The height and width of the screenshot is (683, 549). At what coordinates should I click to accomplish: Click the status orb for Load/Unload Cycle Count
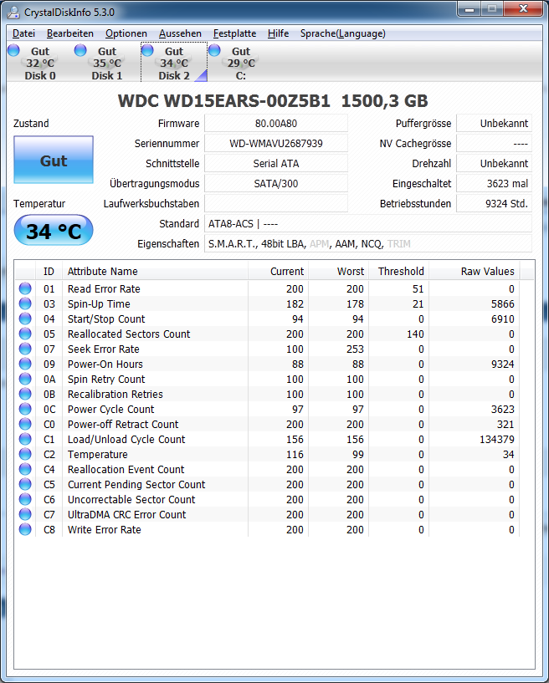click(25, 439)
